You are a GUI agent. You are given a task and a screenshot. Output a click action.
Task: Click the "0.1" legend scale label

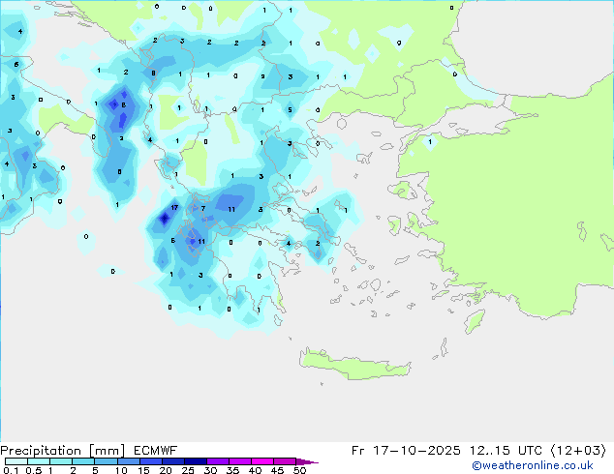point(11,470)
